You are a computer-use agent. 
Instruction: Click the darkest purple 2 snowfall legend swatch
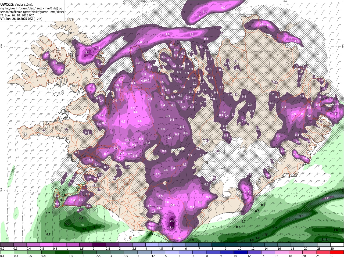coord(99,245)
